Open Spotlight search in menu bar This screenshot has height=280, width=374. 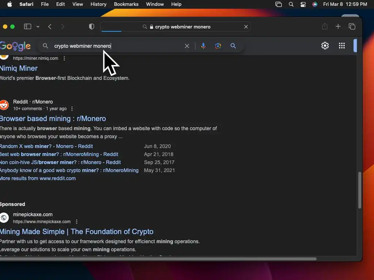pyautogui.click(x=291, y=4)
